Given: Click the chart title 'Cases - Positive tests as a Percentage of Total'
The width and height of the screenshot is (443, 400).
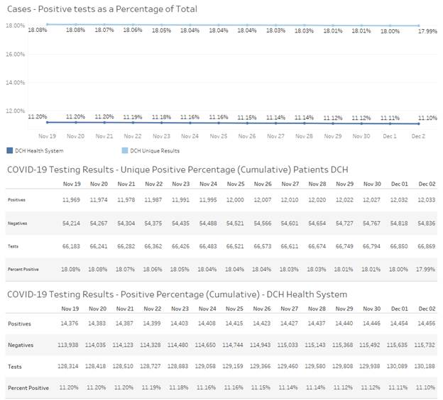Looking at the screenshot, I should coord(102,9).
